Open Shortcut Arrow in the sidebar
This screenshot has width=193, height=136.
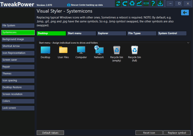18,46
